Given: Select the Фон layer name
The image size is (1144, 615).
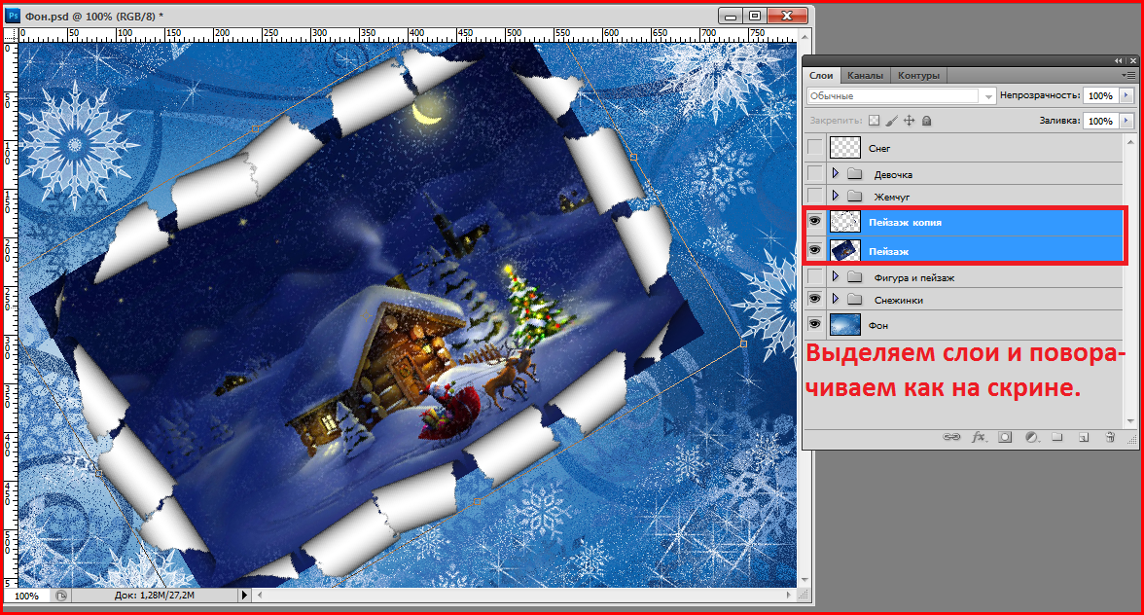Looking at the screenshot, I should (878, 325).
